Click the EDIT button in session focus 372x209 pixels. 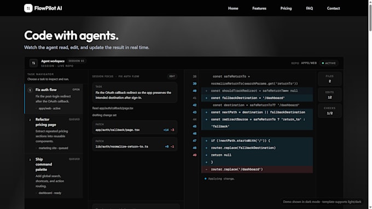tap(172, 76)
